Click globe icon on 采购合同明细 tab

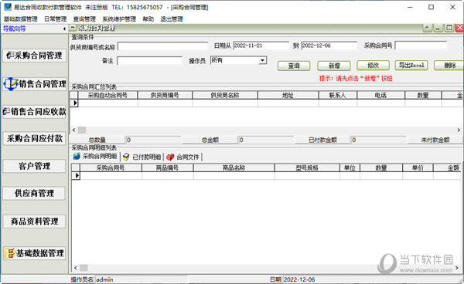coord(77,156)
